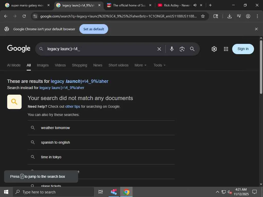Image resolution: width=263 pixels, height=197 pixels.
Task: Select Images search tab
Action: pos(43,65)
